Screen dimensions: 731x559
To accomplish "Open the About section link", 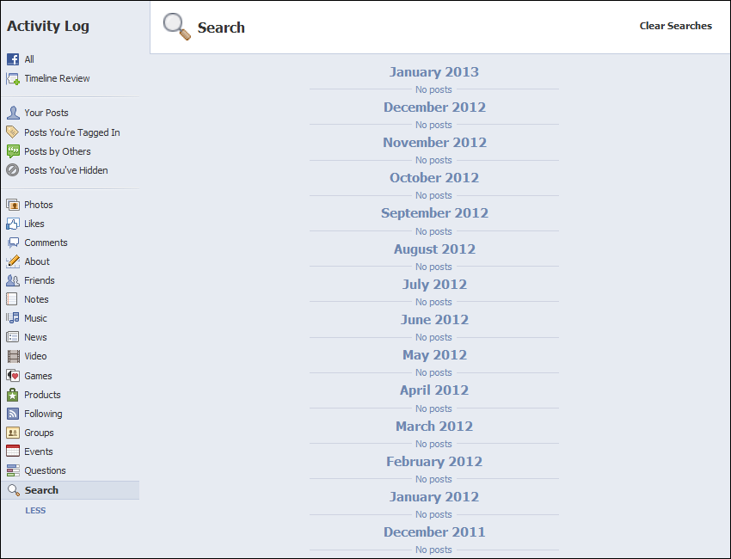I will click(x=38, y=261).
